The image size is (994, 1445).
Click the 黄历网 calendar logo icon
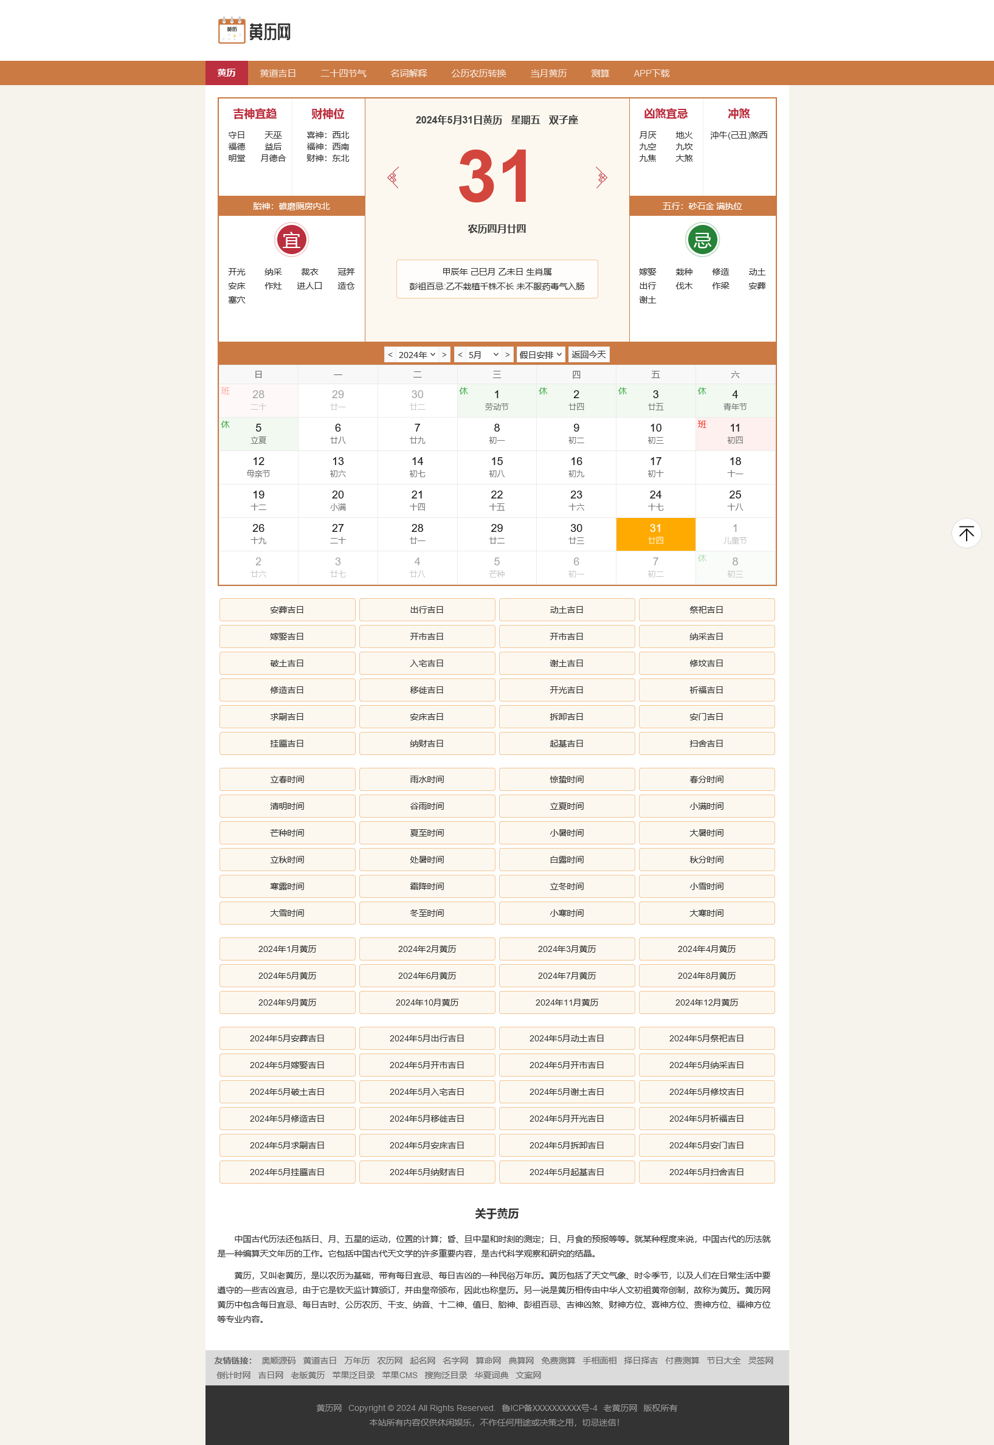click(231, 30)
